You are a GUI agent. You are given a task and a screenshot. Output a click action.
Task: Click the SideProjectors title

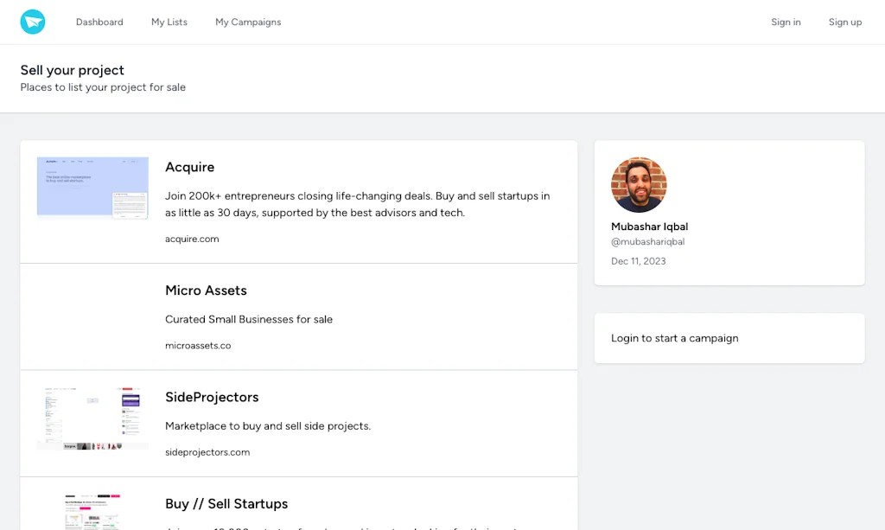point(212,397)
